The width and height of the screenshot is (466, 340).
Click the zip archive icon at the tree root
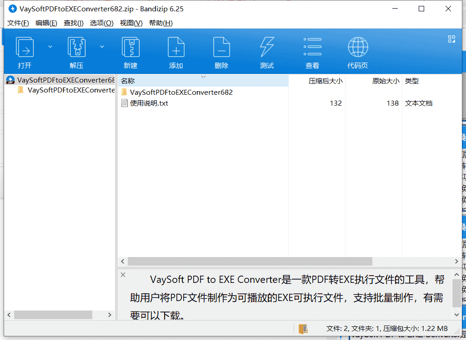click(10, 80)
